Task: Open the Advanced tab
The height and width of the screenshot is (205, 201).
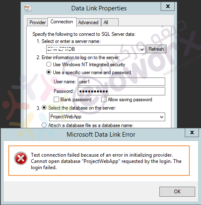Action: point(88,22)
